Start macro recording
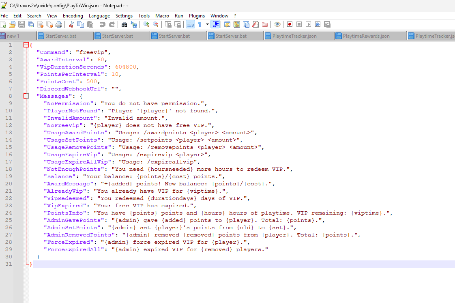The width and height of the screenshot is (455, 303). tap(289, 24)
